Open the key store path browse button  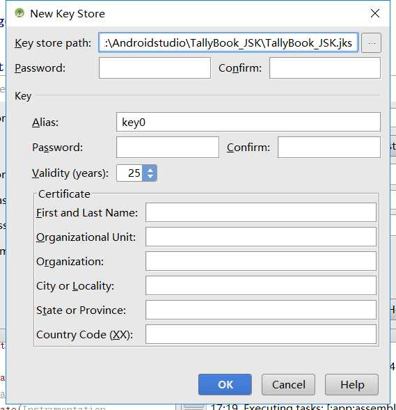click(371, 42)
